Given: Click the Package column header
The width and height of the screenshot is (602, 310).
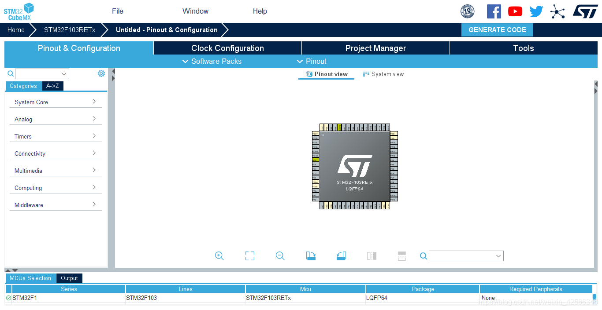Looking at the screenshot, I should click(423, 289).
